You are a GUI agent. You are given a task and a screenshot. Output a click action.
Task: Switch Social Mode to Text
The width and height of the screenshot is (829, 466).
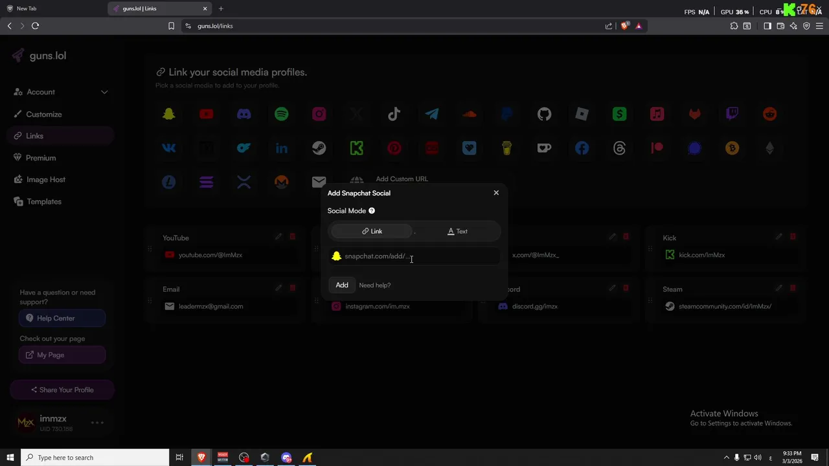pyautogui.click(x=457, y=231)
